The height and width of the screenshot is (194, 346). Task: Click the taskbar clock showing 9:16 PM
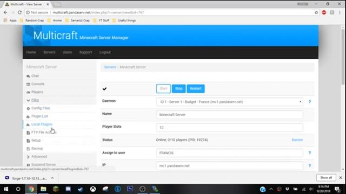click(x=324, y=189)
